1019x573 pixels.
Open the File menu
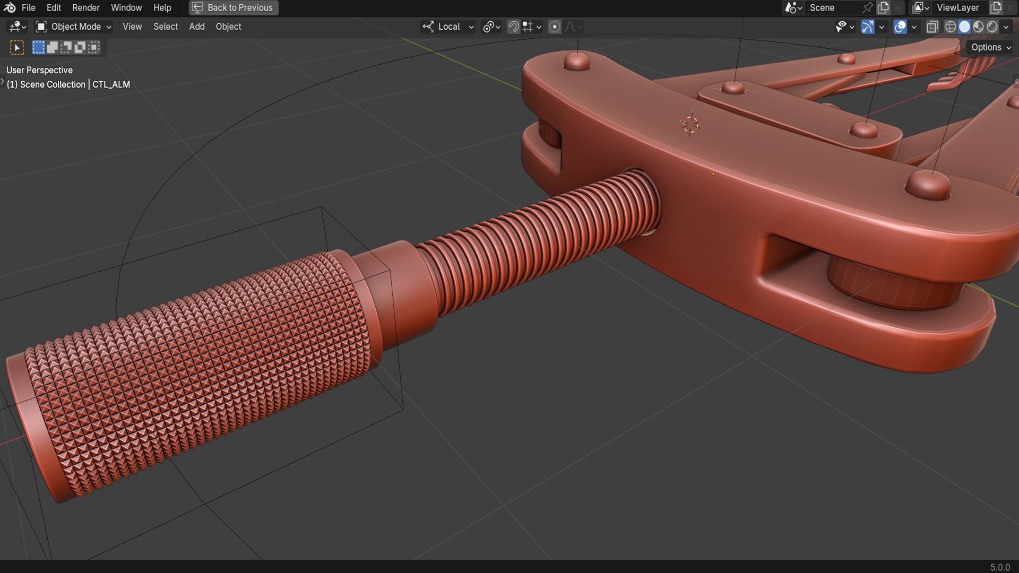point(29,7)
